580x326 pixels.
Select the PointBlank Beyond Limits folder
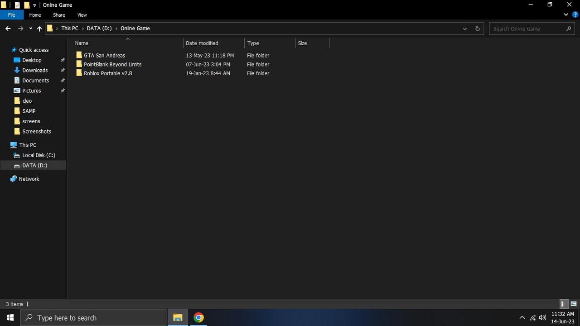[112, 64]
